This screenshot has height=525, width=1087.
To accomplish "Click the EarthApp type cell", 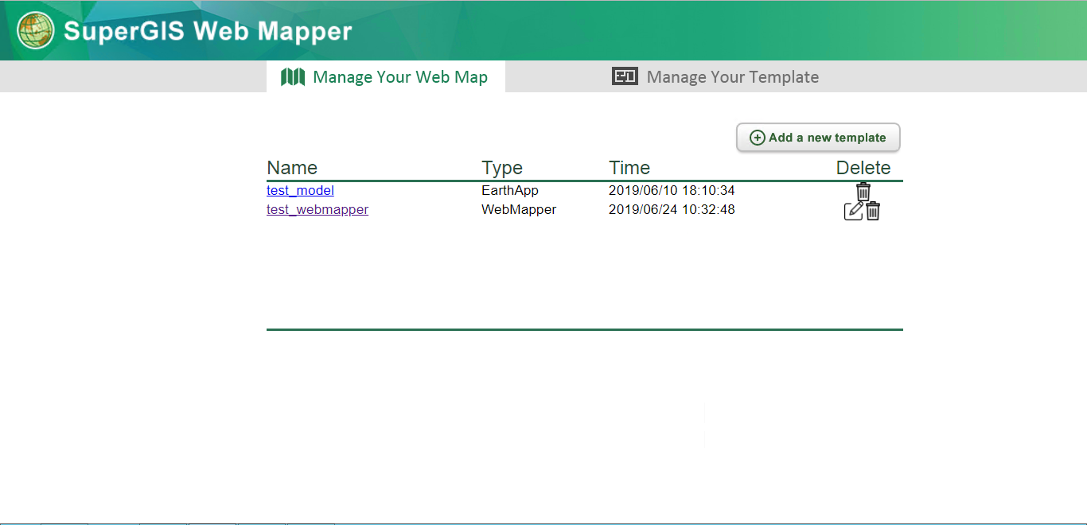I will [x=510, y=191].
